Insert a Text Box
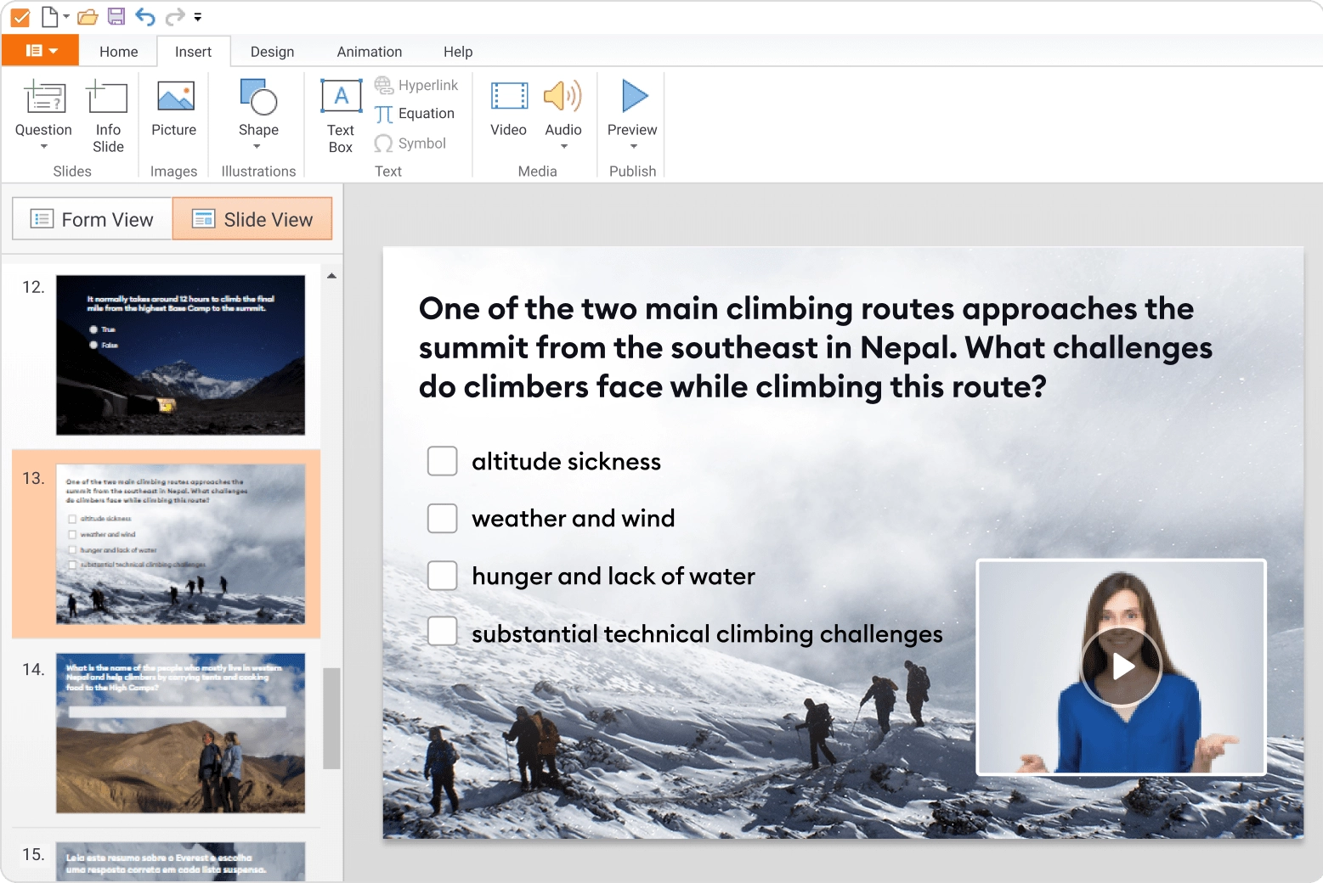The image size is (1323, 883). [x=341, y=116]
